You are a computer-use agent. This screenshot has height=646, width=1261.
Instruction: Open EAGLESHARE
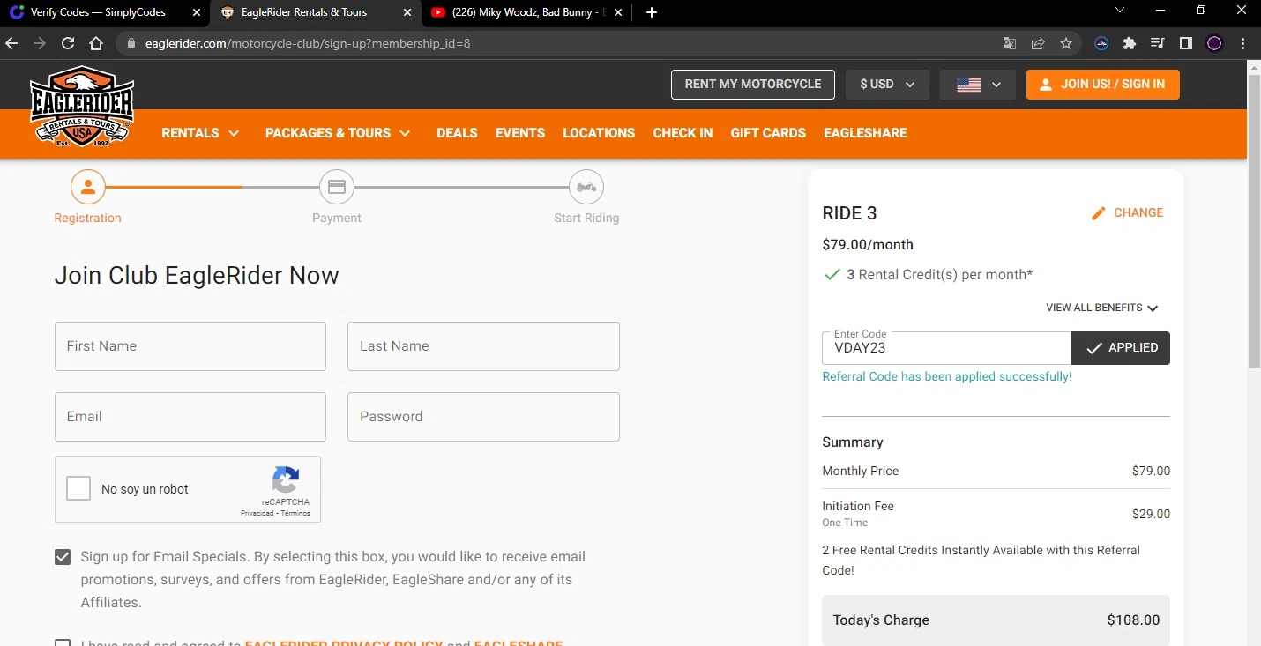pos(865,133)
